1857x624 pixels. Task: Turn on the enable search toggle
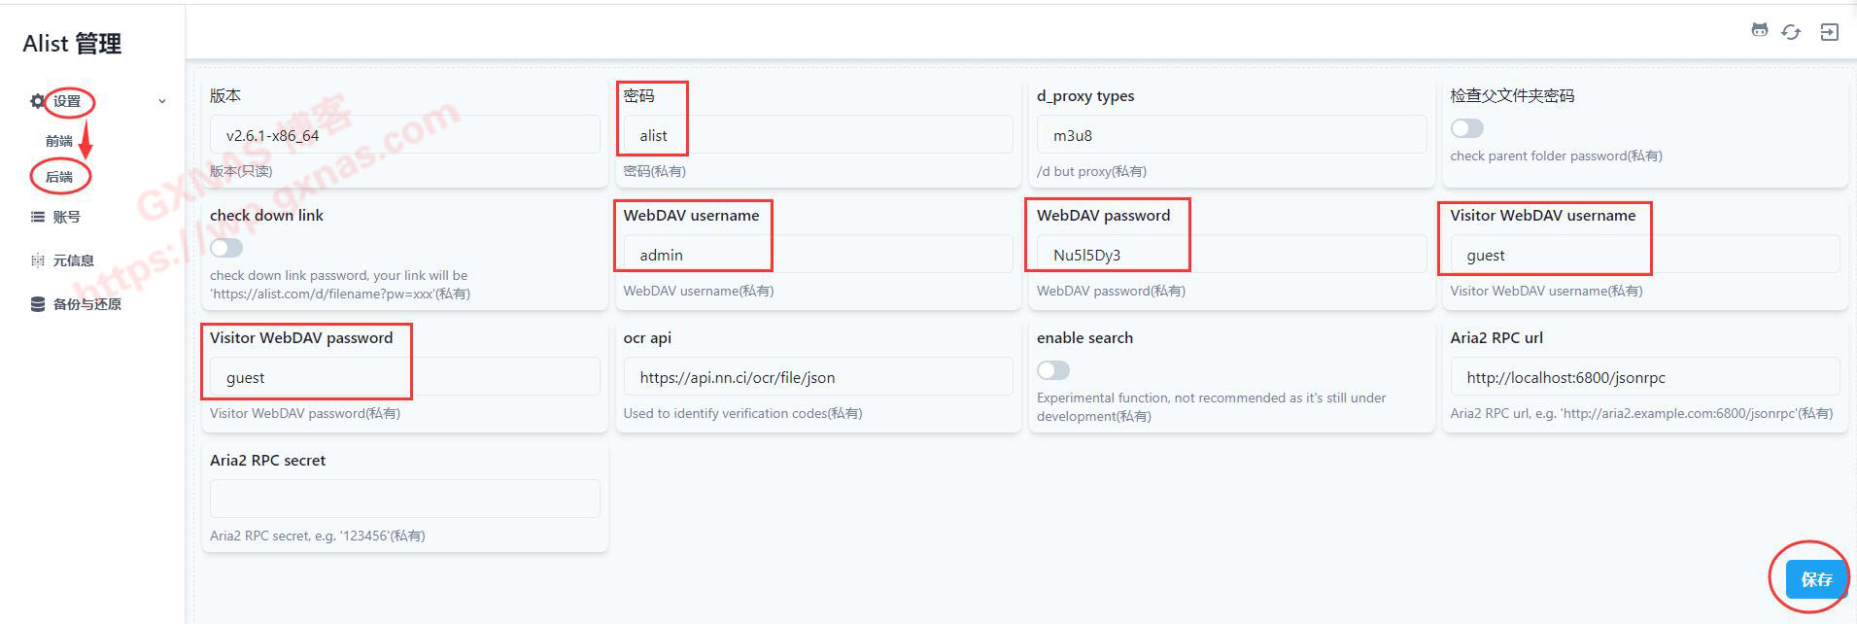[x=1053, y=370]
